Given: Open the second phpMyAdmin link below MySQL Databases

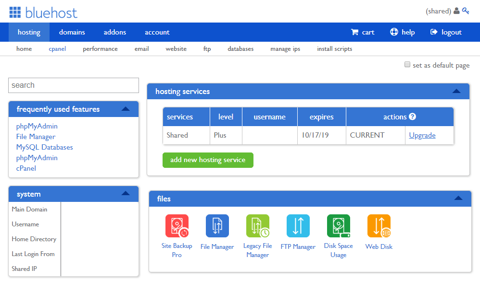Looking at the screenshot, I should pyautogui.click(x=37, y=158).
